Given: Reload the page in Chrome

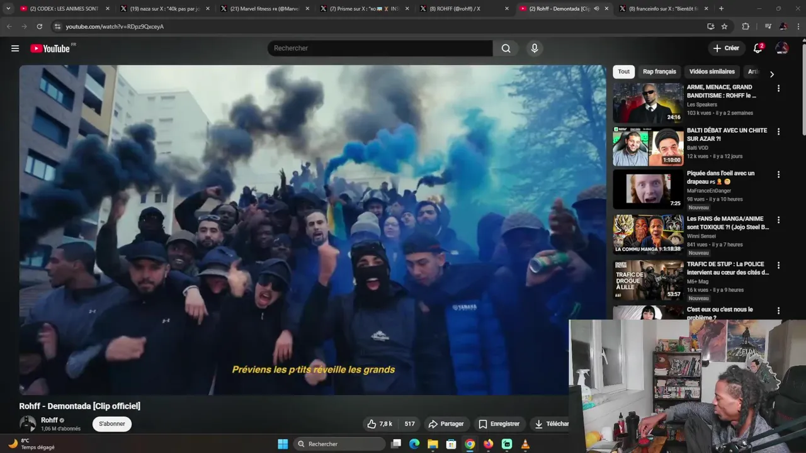Looking at the screenshot, I should (39, 26).
